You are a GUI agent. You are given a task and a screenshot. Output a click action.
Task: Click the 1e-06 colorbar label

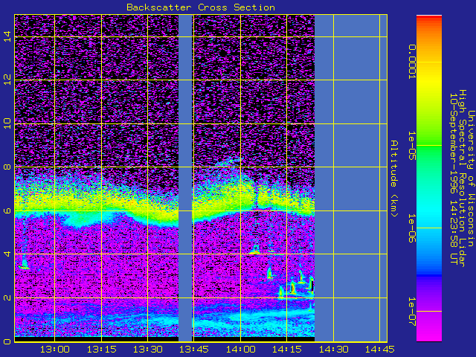(412, 228)
